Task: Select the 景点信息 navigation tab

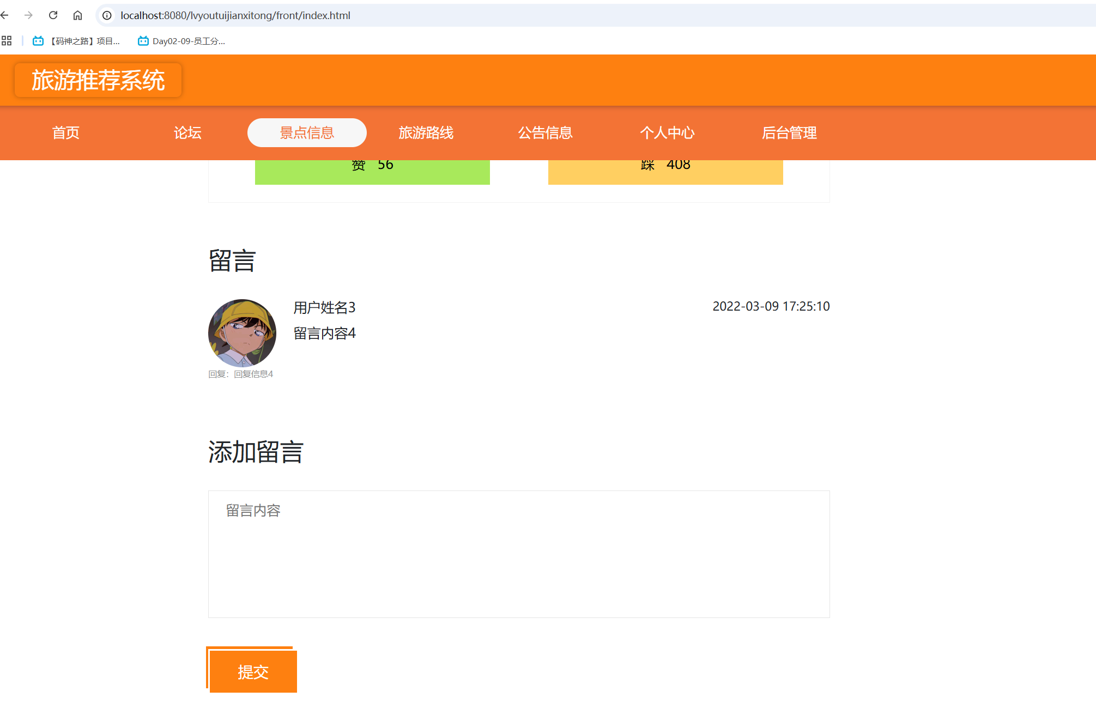Action: 307,132
